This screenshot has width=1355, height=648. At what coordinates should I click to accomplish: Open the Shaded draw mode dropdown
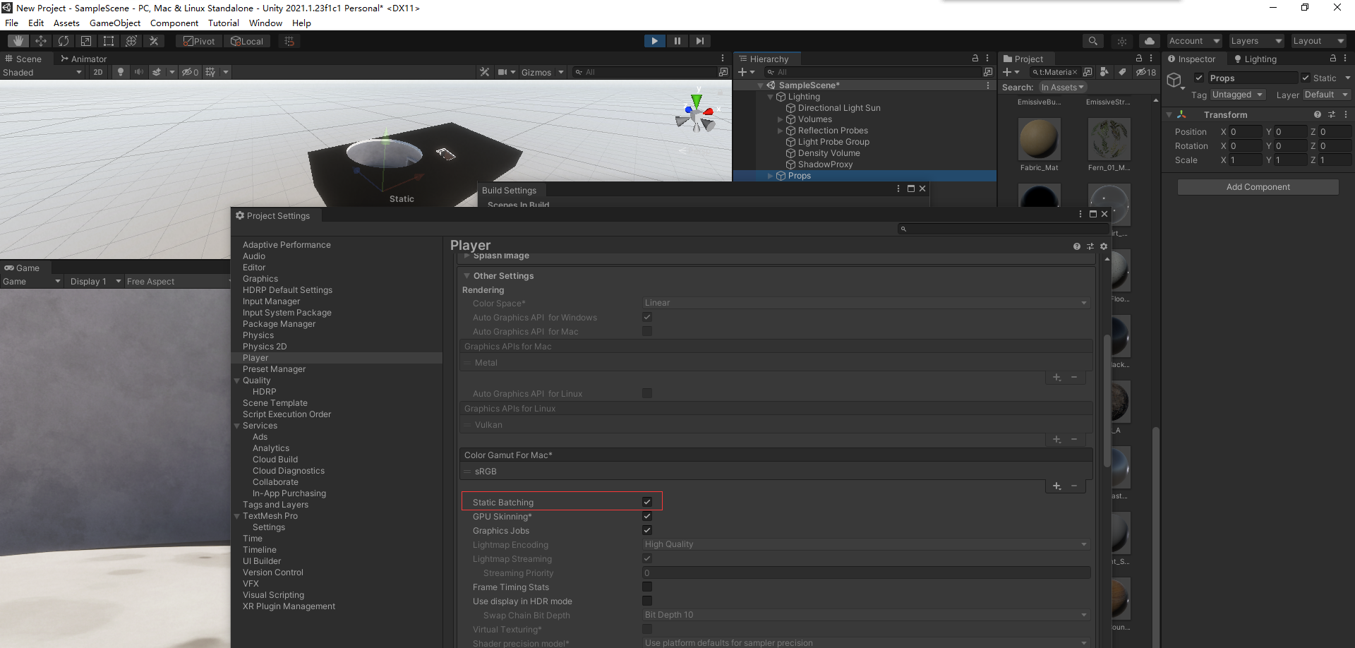tap(42, 72)
